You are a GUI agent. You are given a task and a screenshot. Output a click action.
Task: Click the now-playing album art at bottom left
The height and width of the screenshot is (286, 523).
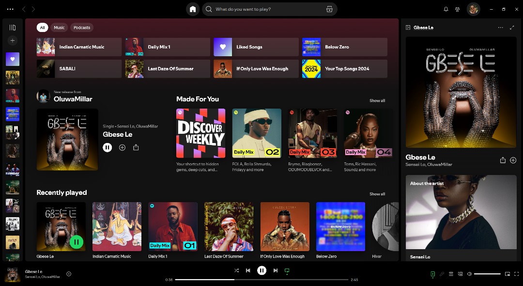pos(13,274)
